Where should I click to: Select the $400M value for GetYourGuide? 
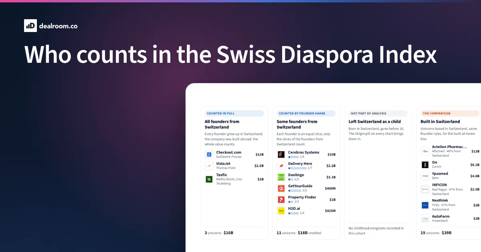click(x=330, y=188)
